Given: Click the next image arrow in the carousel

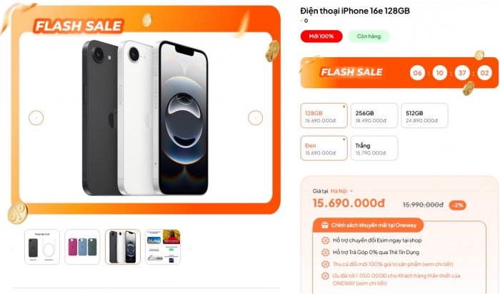Looking at the screenshot, I should [x=256, y=118].
